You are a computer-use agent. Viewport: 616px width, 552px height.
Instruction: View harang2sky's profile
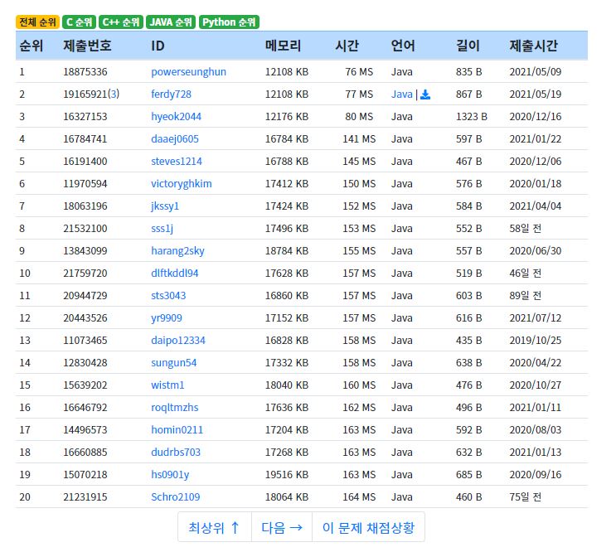(x=177, y=251)
